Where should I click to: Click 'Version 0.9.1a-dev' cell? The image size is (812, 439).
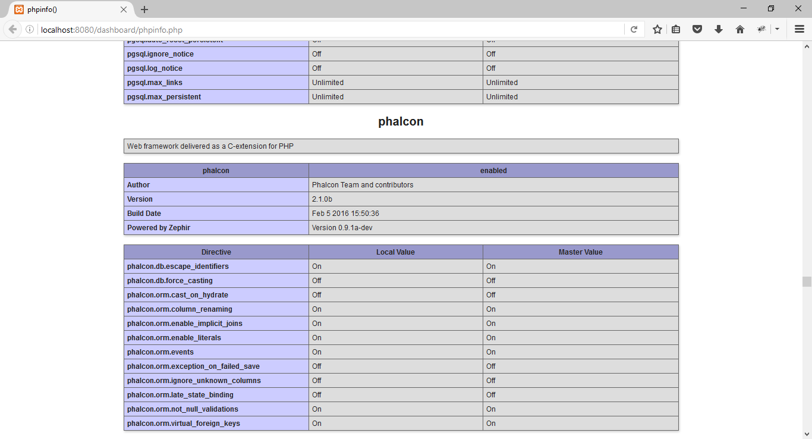[x=493, y=228]
